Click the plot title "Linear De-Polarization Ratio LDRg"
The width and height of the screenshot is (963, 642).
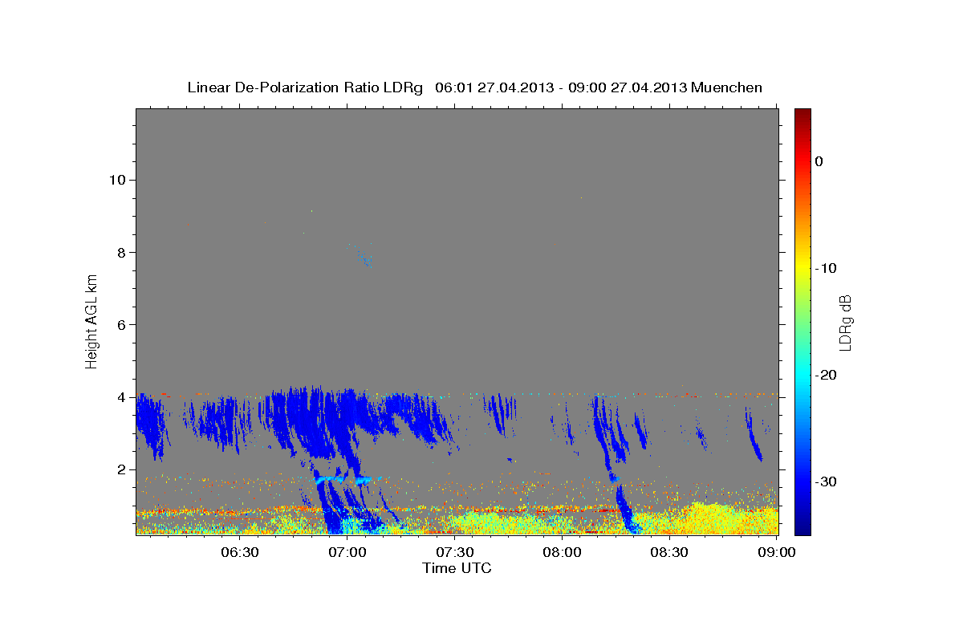[x=305, y=87]
